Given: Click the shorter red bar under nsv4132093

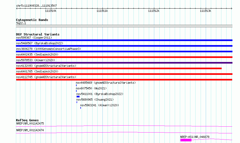Looking at the screenshot, I should click(119, 68).
